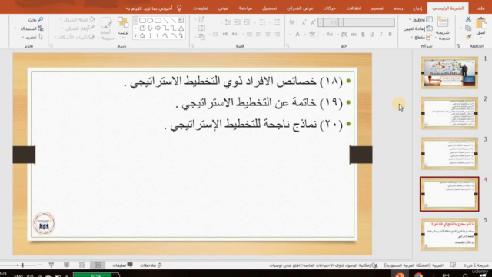
Task: Click the Format Painter brush icon
Action: pos(468,37)
